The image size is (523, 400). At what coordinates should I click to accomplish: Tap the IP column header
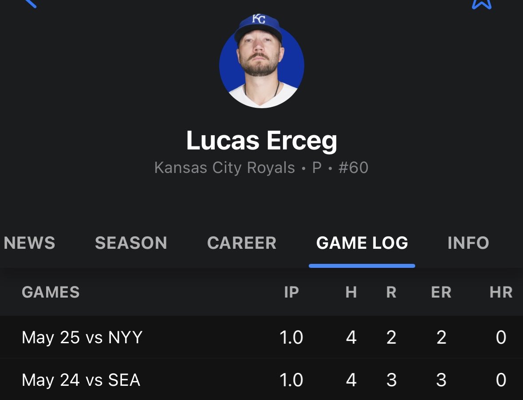click(291, 292)
